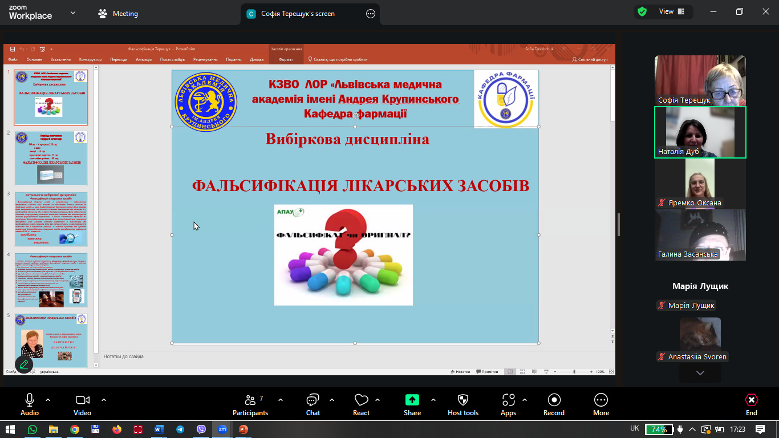Show more participants with down chevron

click(700, 373)
